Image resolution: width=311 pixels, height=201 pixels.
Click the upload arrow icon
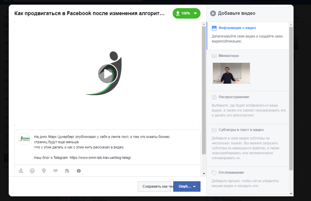tap(178, 13)
